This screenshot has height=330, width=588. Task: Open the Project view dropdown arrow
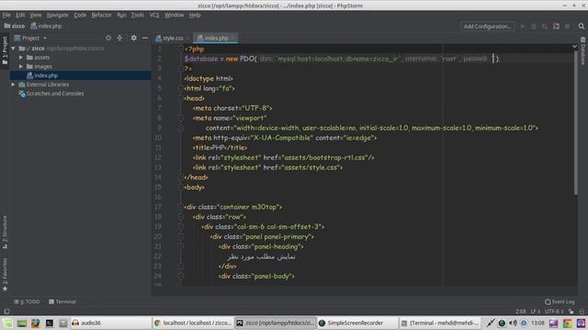45,38
